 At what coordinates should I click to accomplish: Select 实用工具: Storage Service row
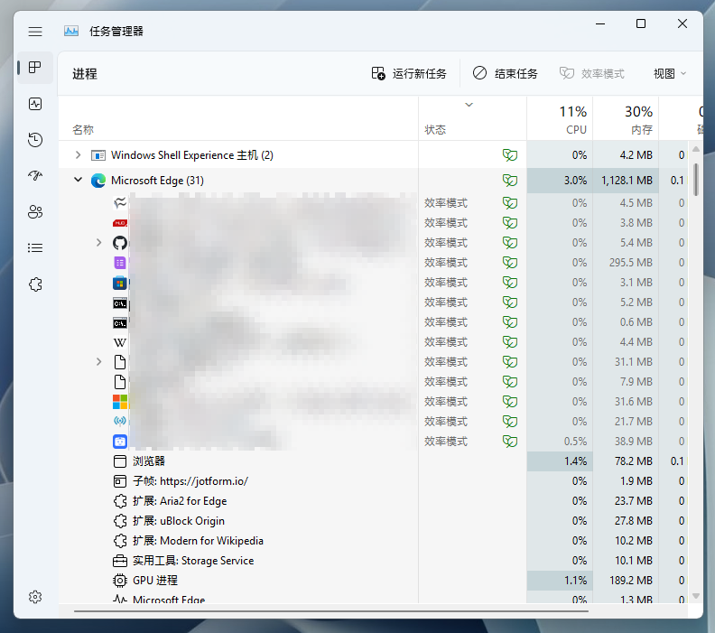click(373, 561)
